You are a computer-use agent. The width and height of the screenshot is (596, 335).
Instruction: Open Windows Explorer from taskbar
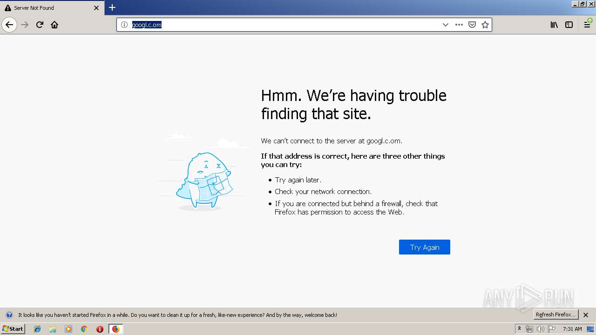pos(53,329)
